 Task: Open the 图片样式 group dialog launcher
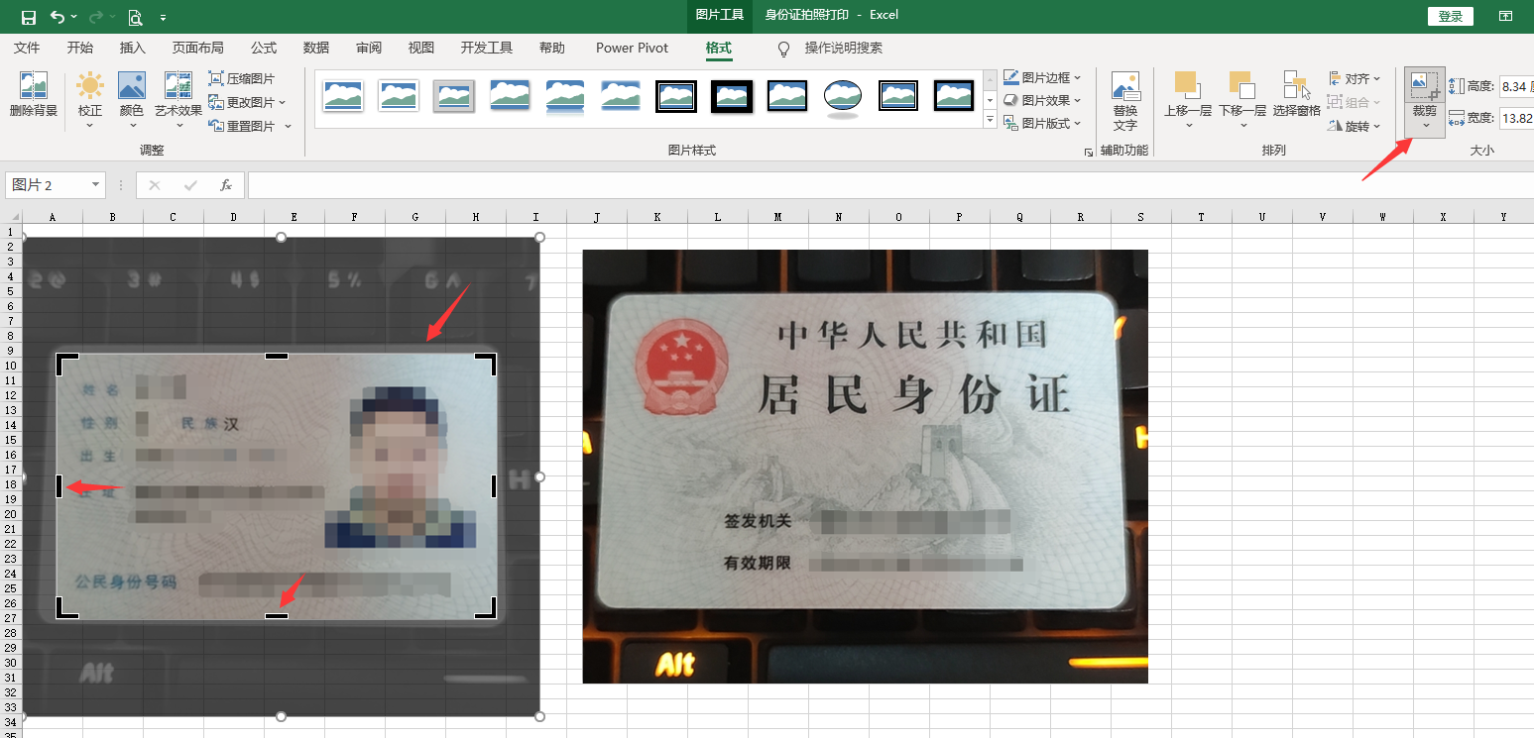coord(1089,152)
